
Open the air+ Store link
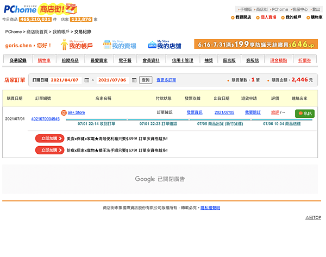76,112
